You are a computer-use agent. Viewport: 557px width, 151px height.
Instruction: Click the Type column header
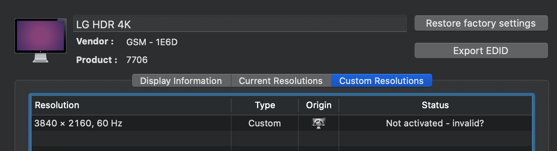coord(265,105)
